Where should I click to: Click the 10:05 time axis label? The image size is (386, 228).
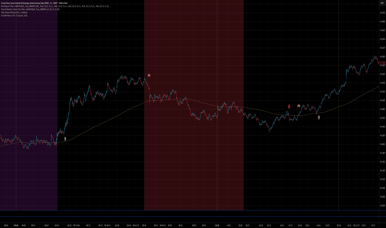(x=240, y=226)
